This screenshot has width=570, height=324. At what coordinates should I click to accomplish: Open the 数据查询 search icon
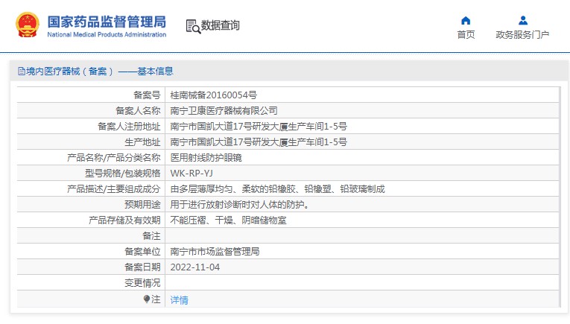[x=193, y=26]
